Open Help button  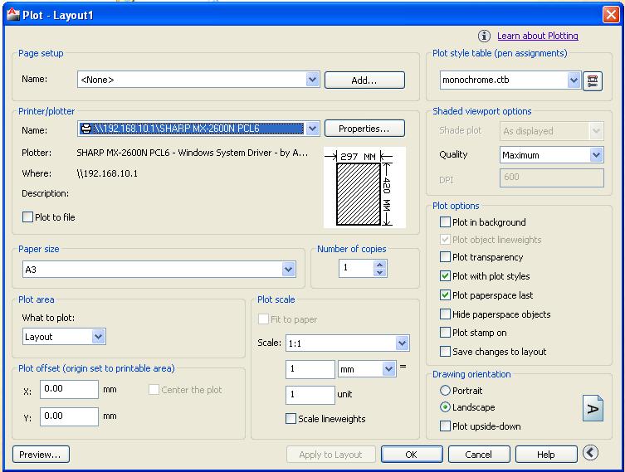pos(546,454)
